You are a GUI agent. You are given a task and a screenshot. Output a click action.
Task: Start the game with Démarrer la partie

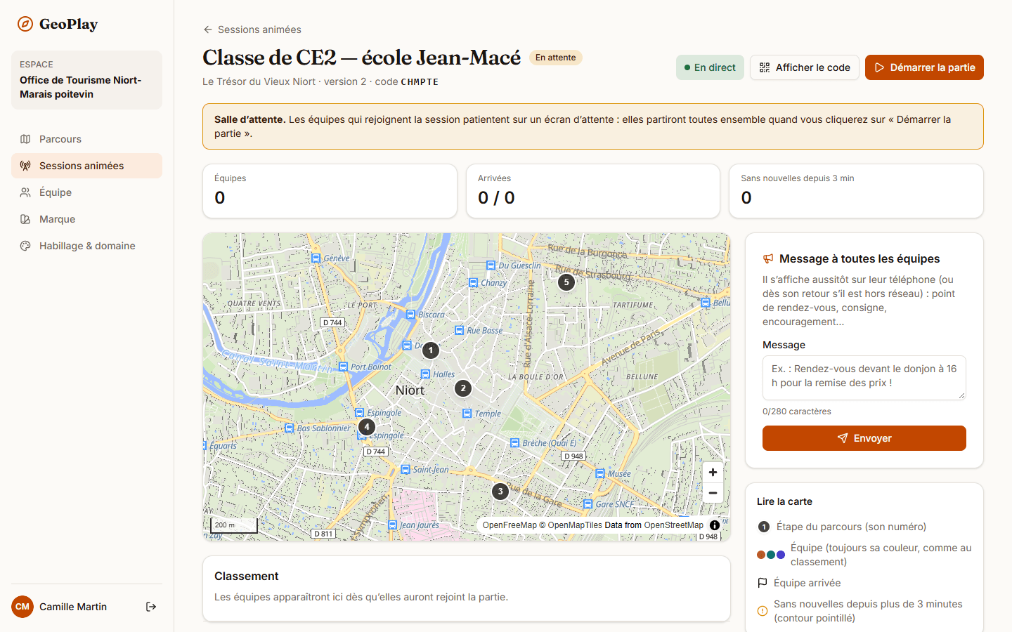(x=924, y=67)
